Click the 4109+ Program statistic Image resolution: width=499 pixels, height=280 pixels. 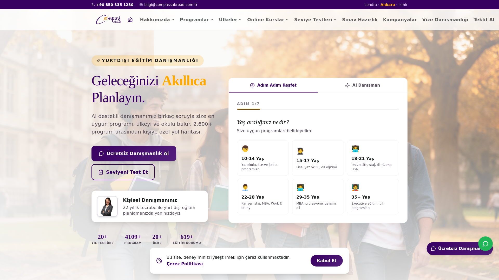pos(133,239)
